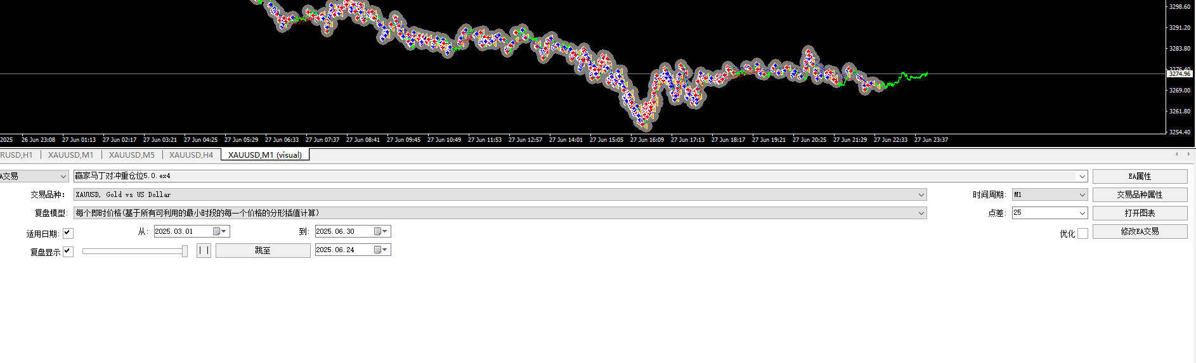Open the 交易品种 XAUUSD symbol dropdown
The width and height of the screenshot is (1196, 363).
921,194
